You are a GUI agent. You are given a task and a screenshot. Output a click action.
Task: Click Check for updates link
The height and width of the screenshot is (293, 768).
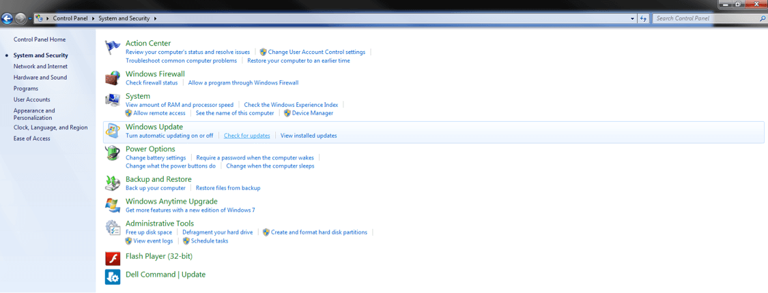(247, 136)
